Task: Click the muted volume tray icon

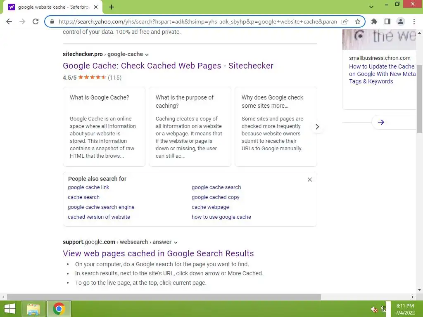Action: (x=374, y=309)
